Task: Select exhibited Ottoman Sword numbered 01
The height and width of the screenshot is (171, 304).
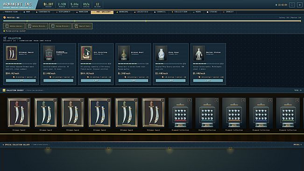Action: click(19, 113)
